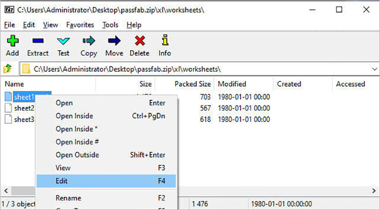Click the Copy toolbar icon
The width and height of the screenshot is (380, 210).
coord(89,40)
